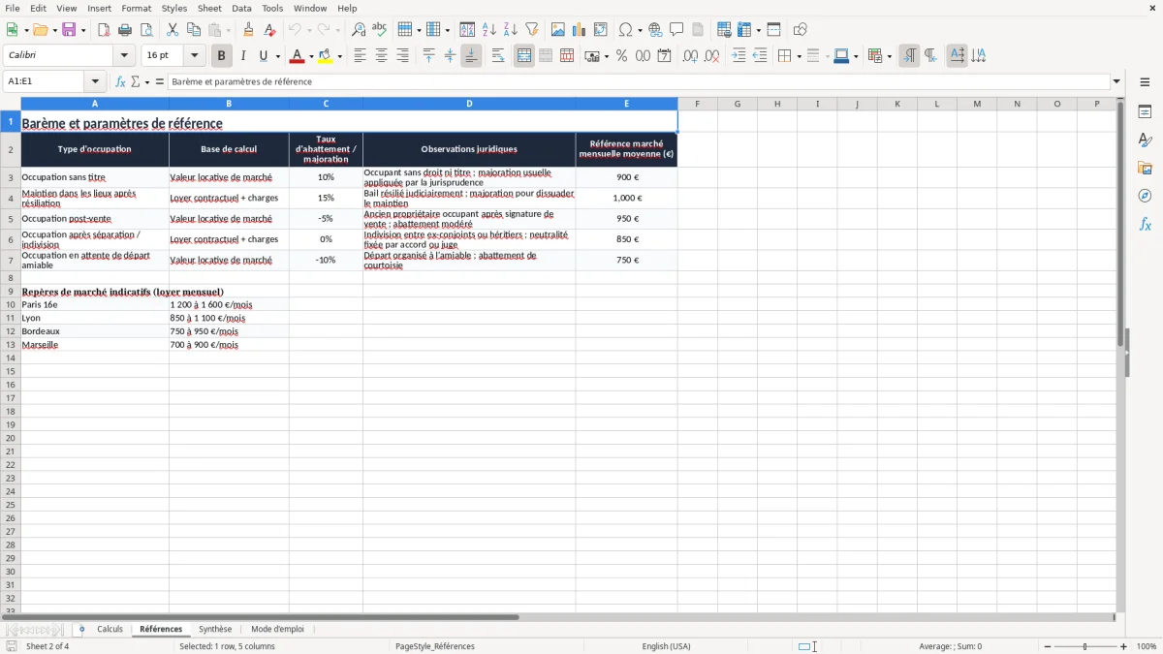Toggle Align Right

coord(402,56)
